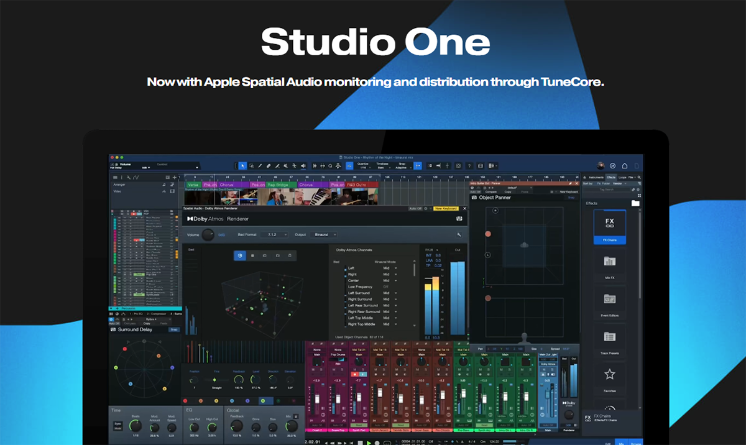Switch to the Instruments browser tab
Screen dimensions: 746x445
point(596,177)
